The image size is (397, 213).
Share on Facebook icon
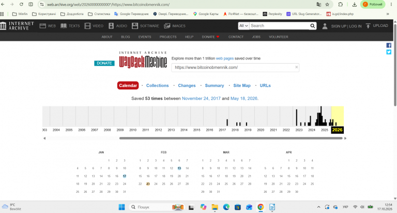pos(389,45)
